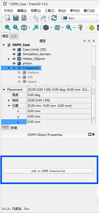Image resolution: width=99 pixels, height=213 pixels.
Task: Show the beach object via eye icon
Action: pyautogui.click(x=19, y=82)
